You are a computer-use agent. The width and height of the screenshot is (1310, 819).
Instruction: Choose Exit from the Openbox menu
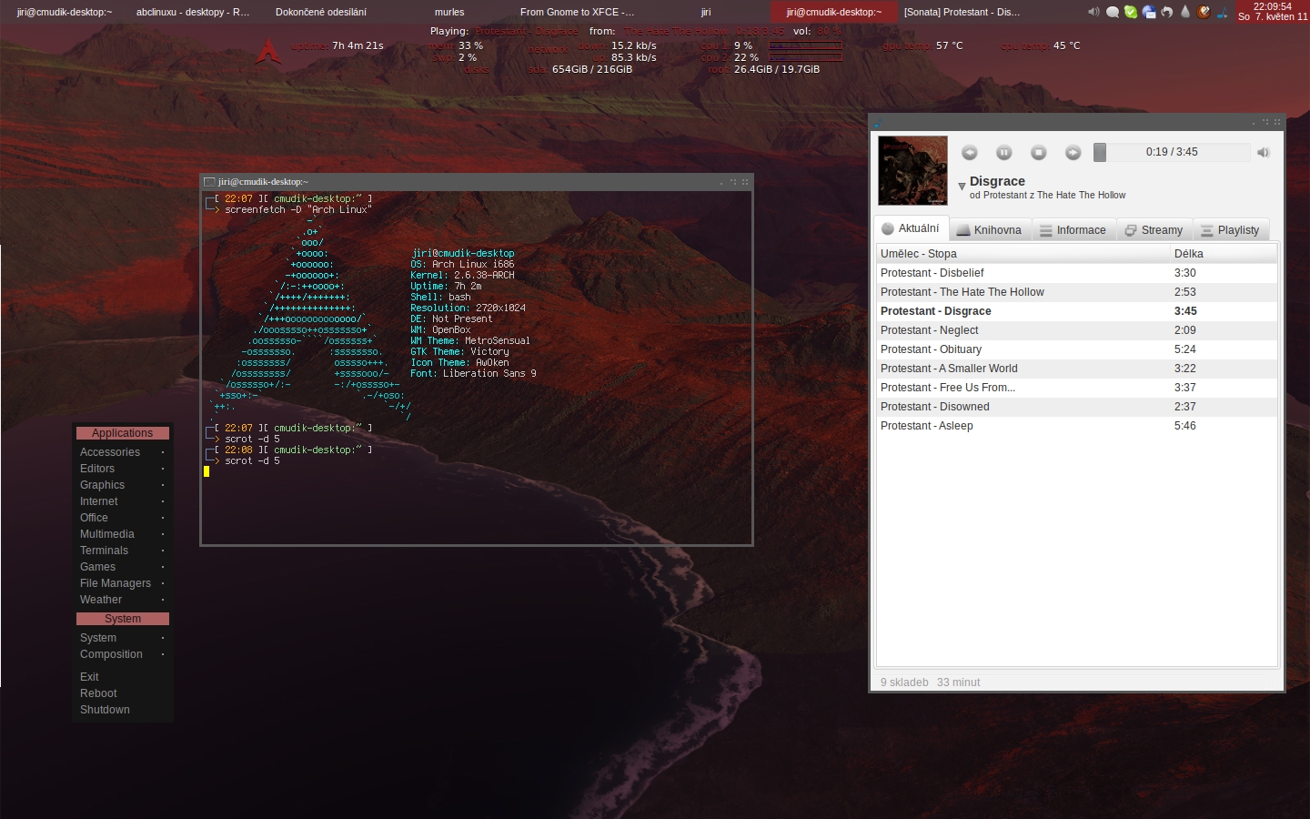coord(122,677)
